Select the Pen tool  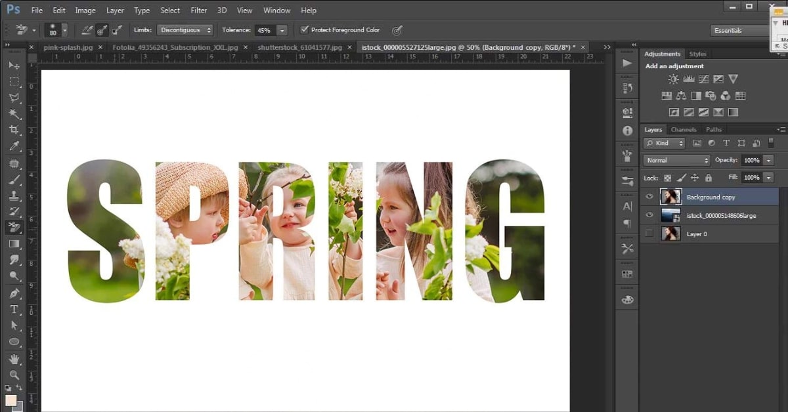tap(14, 293)
